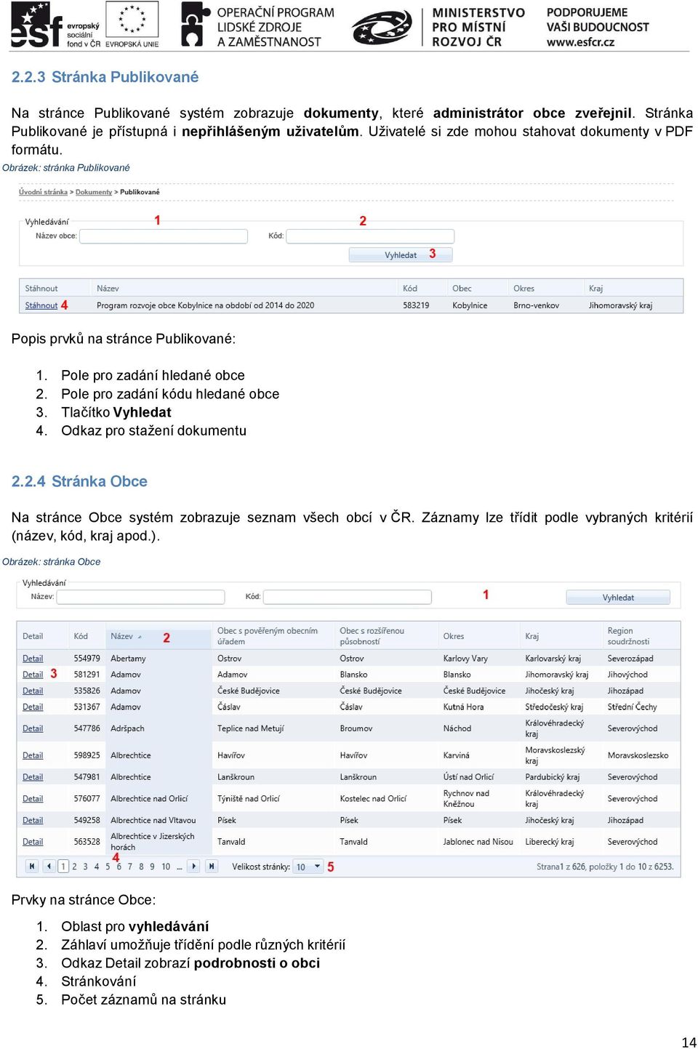The height and width of the screenshot is (1049, 698).
Task: Click the code '583219' in Publikované table
Action: pyautogui.click(x=416, y=305)
